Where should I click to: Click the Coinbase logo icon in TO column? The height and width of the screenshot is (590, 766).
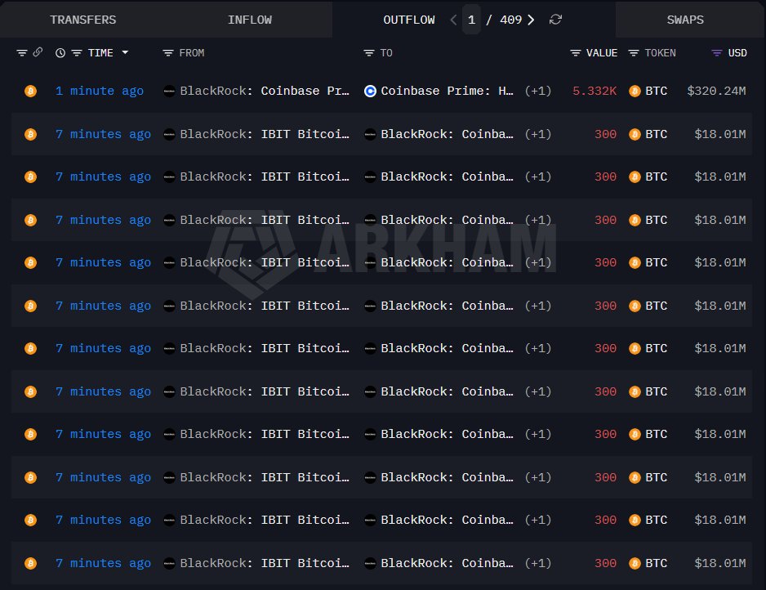370,91
